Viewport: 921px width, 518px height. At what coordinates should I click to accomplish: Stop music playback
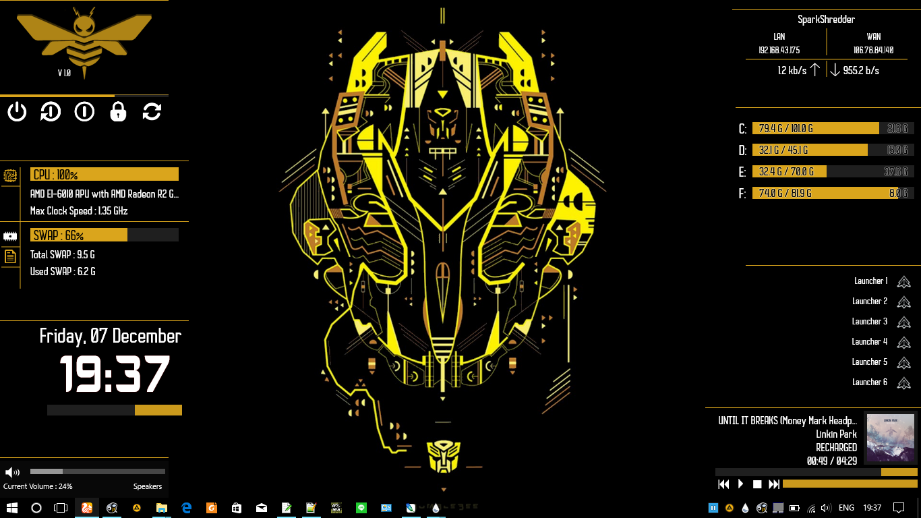(757, 484)
